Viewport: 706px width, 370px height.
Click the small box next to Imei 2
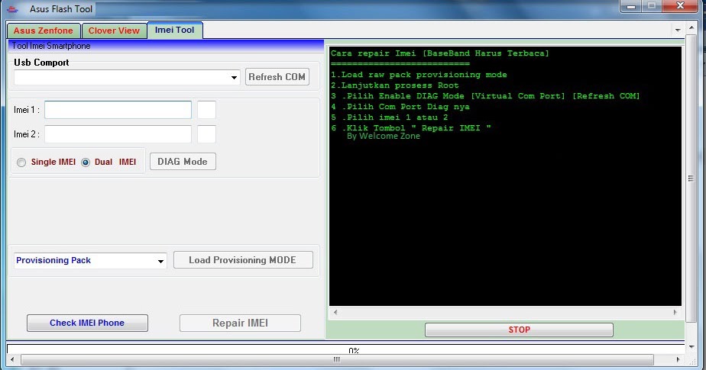click(x=206, y=134)
